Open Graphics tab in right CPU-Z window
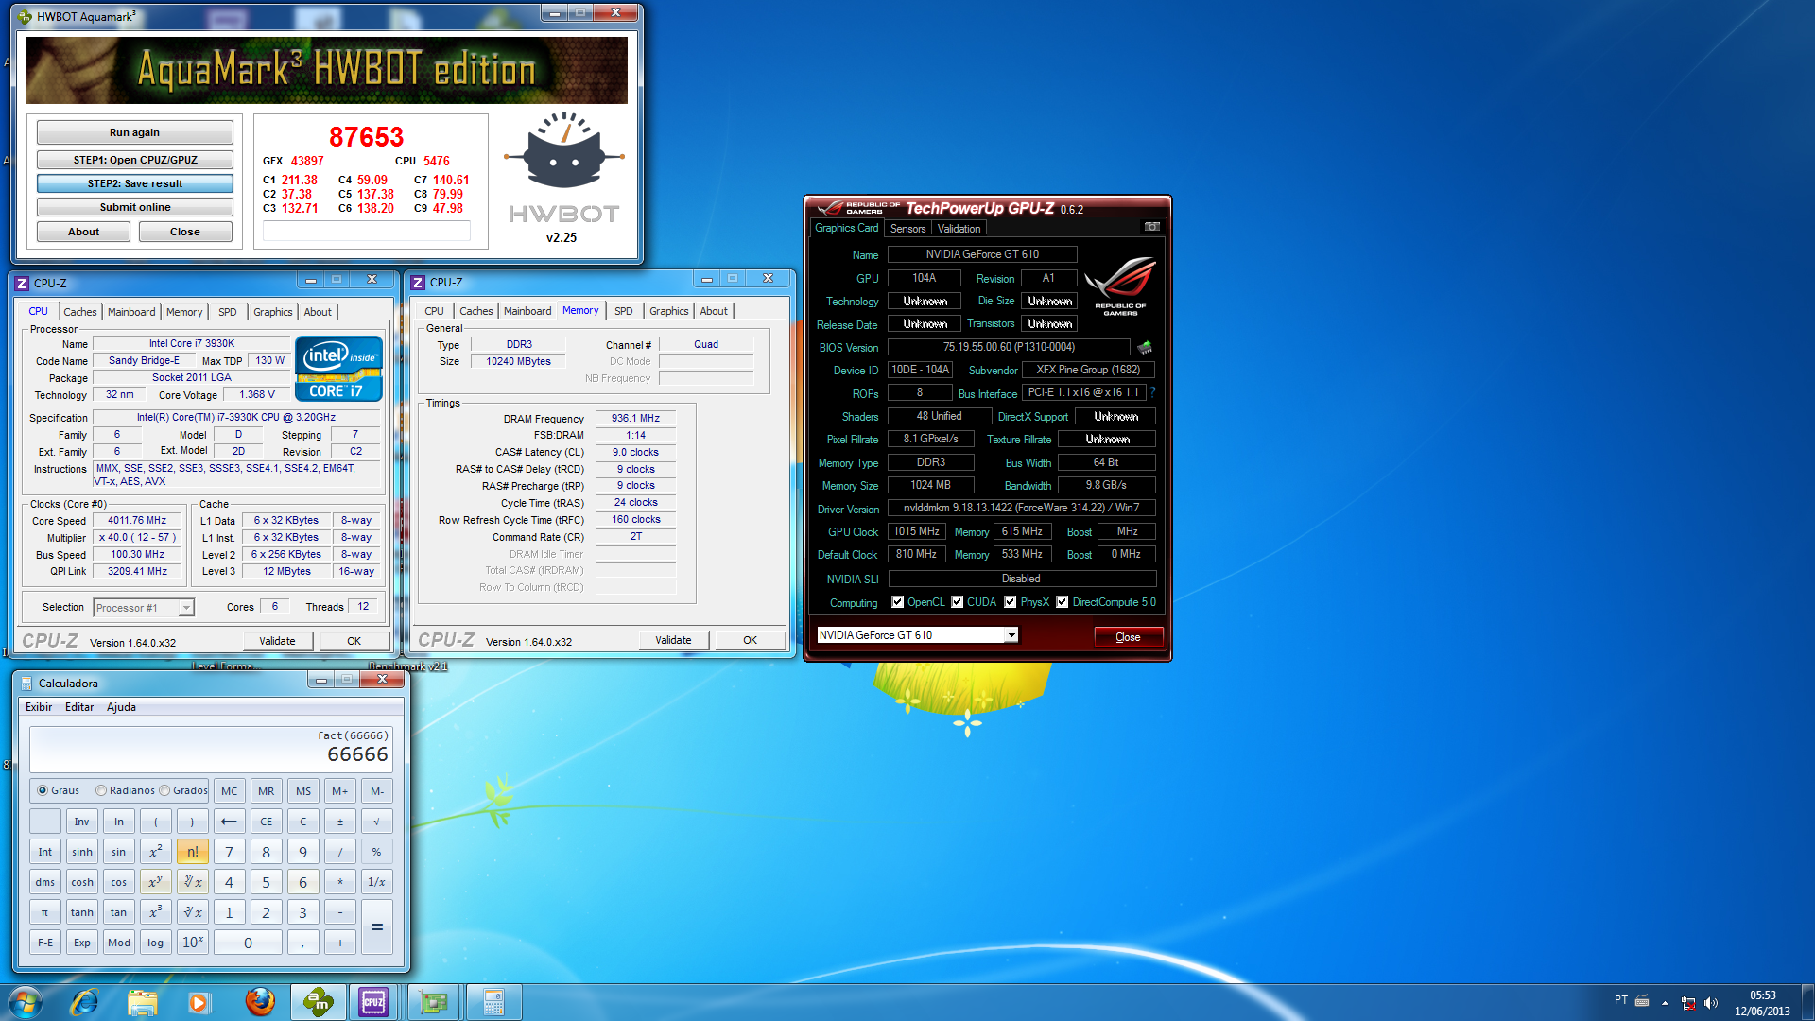 click(669, 311)
